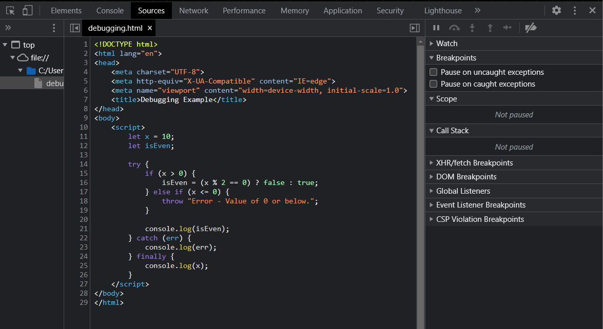The image size is (603, 329).
Task: Switch to the Elements tab
Action: click(66, 11)
